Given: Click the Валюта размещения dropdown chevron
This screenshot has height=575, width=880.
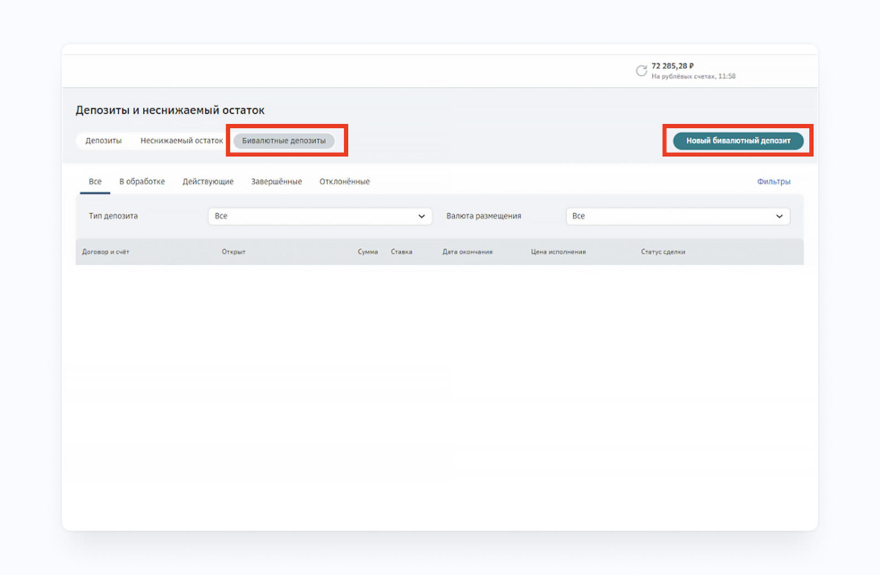Looking at the screenshot, I should coord(779,217).
